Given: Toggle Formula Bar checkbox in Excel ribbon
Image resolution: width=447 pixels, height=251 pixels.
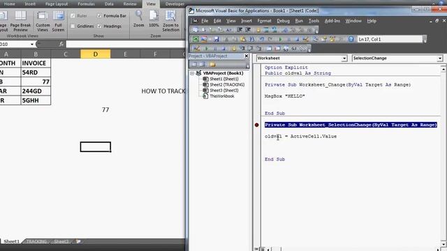Looking at the screenshot, I should click(99, 15).
